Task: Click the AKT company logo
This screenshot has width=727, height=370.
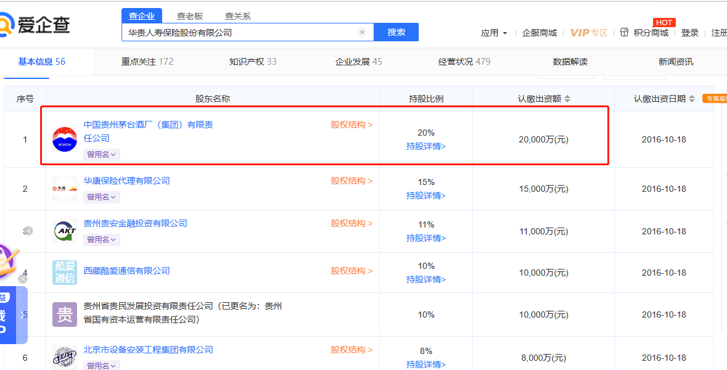Action: [65, 231]
